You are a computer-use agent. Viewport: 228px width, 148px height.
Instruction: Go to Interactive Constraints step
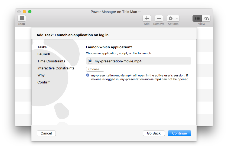(x=56, y=68)
